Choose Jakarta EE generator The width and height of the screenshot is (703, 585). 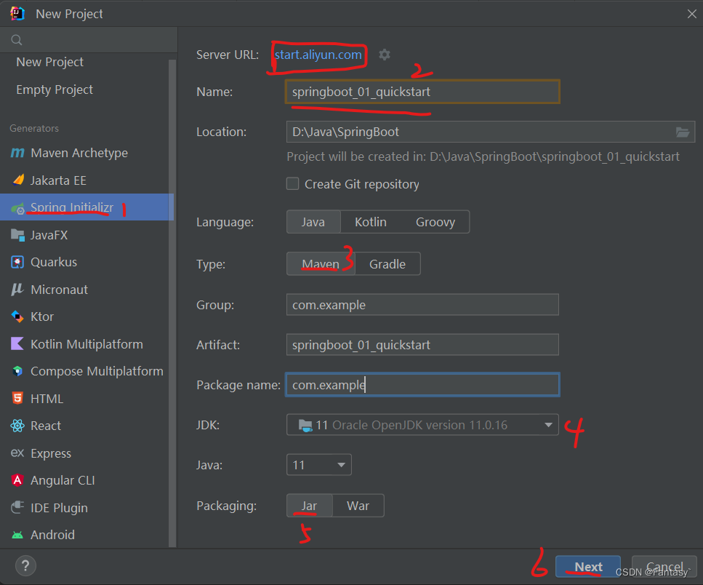click(x=85, y=180)
